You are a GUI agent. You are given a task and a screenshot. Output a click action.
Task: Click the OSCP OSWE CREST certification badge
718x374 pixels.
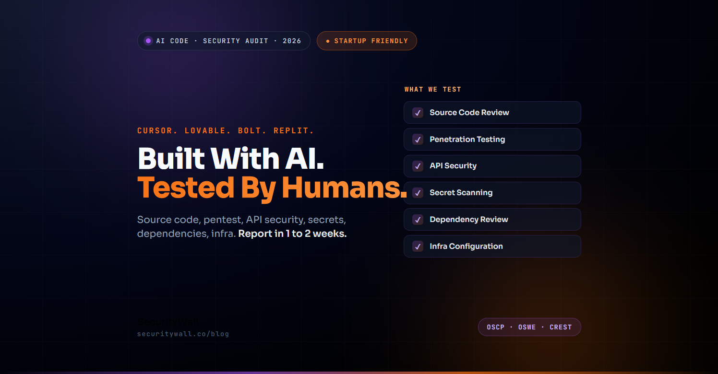point(529,327)
